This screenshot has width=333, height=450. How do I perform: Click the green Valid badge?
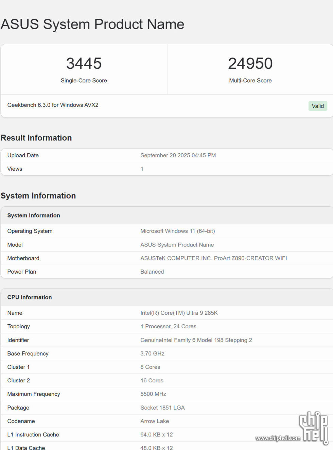coord(317,106)
